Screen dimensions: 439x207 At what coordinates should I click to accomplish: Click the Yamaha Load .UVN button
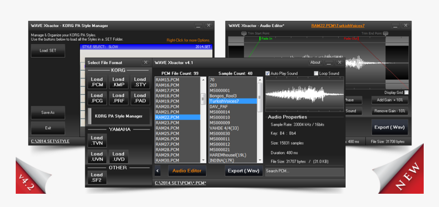pyautogui.click(x=97, y=157)
